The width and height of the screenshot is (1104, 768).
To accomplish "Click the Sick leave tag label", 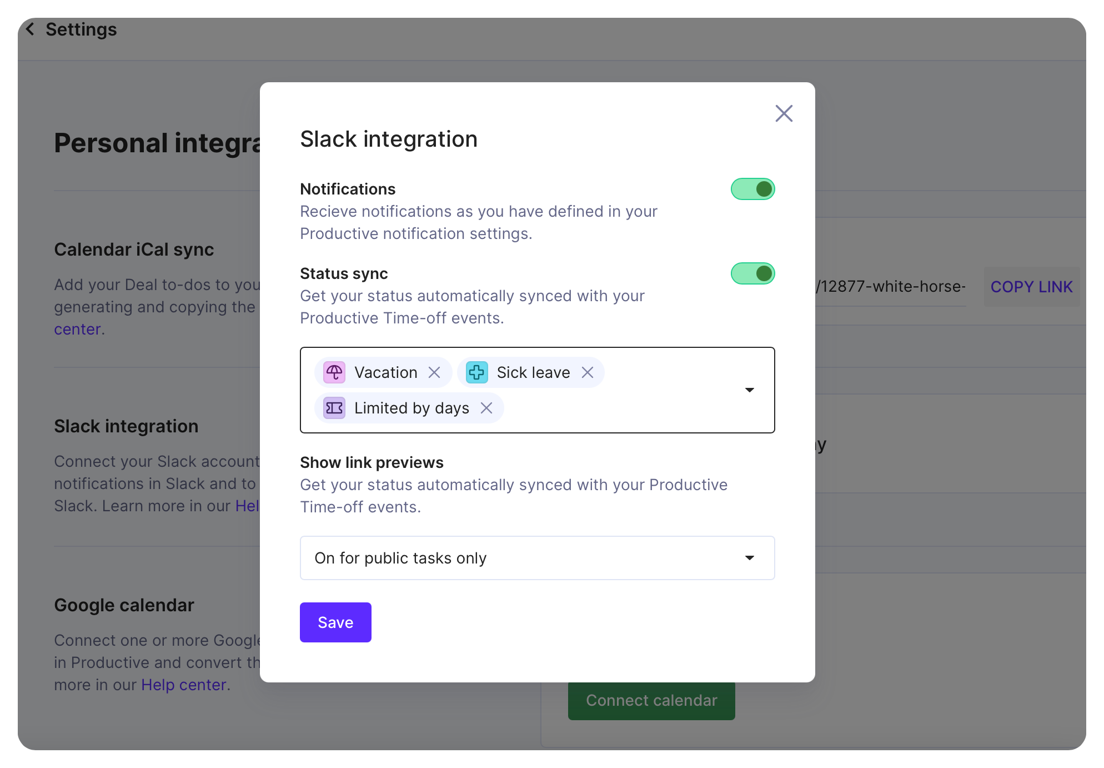I will [x=533, y=372].
